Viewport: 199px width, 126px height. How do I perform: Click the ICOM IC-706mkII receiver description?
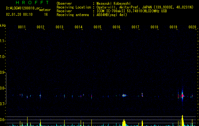132,11
